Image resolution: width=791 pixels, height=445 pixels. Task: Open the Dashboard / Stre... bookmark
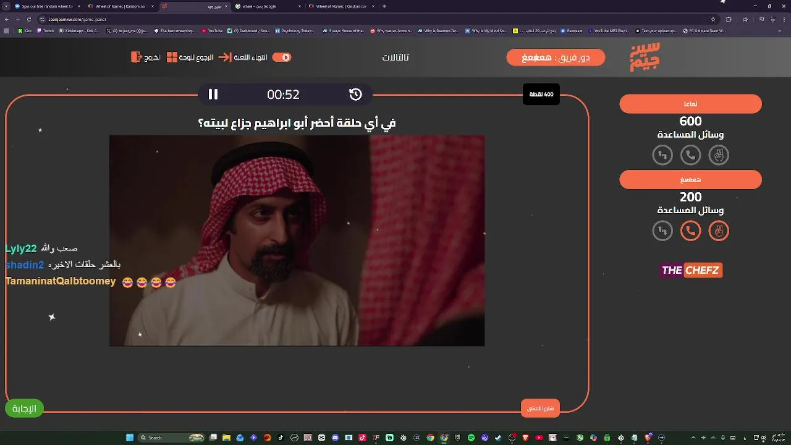pyautogui.click(x=248, y=30)
